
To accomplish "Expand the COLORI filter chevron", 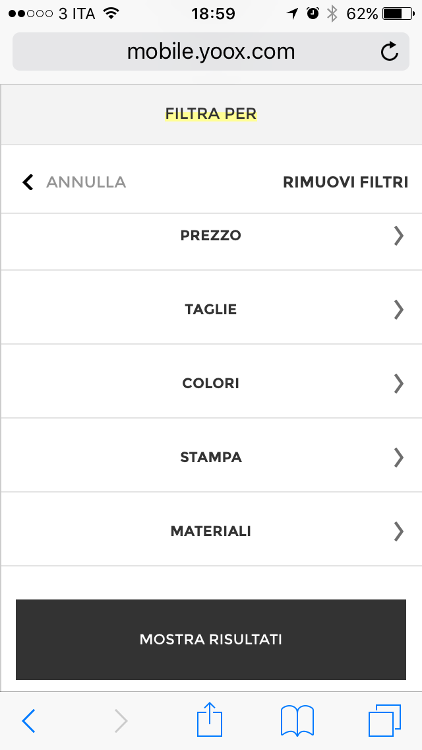I will click(398, 384).
